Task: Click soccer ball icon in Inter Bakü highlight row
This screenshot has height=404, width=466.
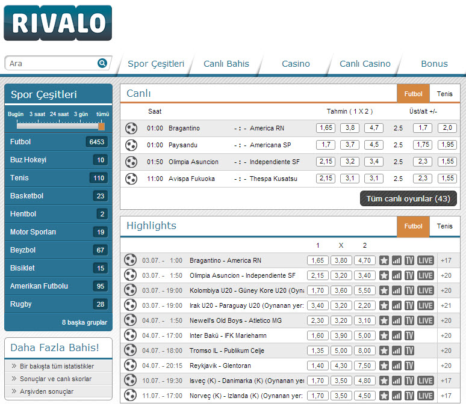Action: click(x=130, y=335)
